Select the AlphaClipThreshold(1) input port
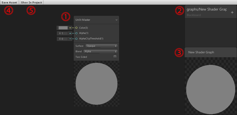The height and width of the screenshot is (115, 237). (x=77, y=39)
